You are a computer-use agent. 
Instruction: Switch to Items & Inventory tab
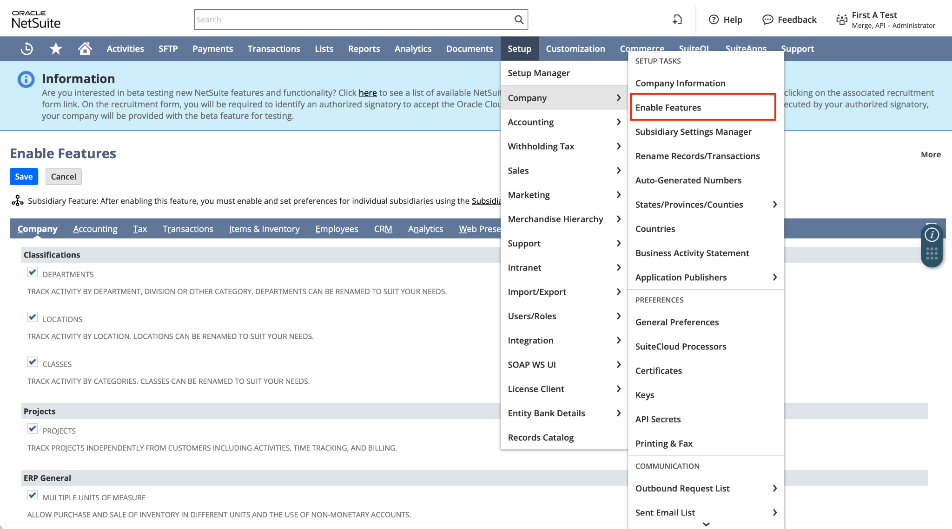pos(264,229)
